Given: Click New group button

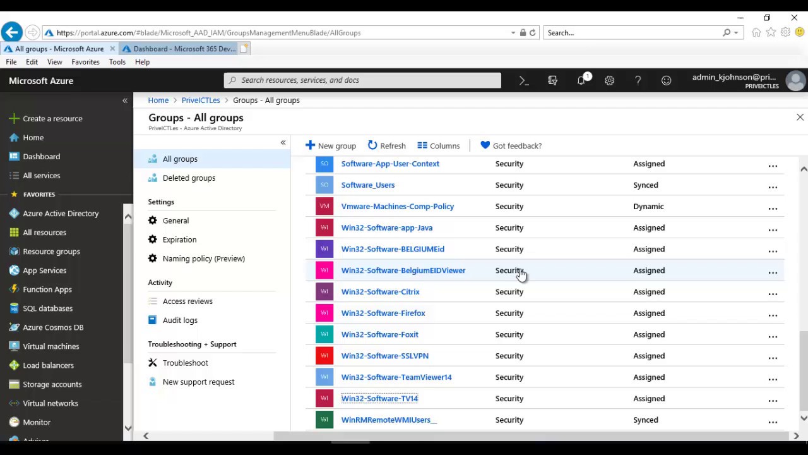Looking at the screenshot, I should (331, 145).
